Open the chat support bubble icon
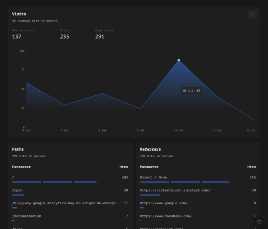Viewport: 268px width, 229px height. [x=259, y=222]
